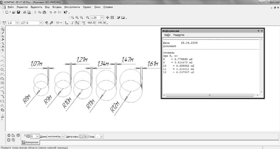This screenshot has height=149, width=280.
Task: Click the Refresh image icon
Action: pos(118,18)
